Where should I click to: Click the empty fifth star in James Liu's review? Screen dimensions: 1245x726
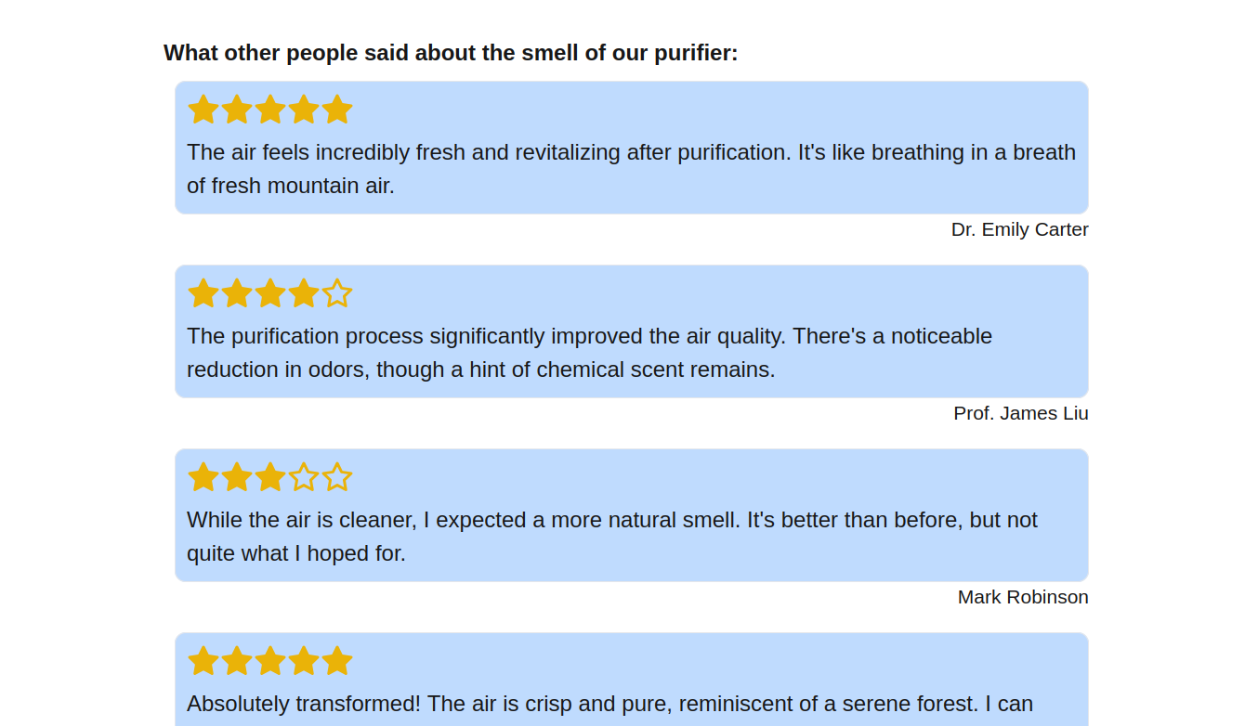337,293
